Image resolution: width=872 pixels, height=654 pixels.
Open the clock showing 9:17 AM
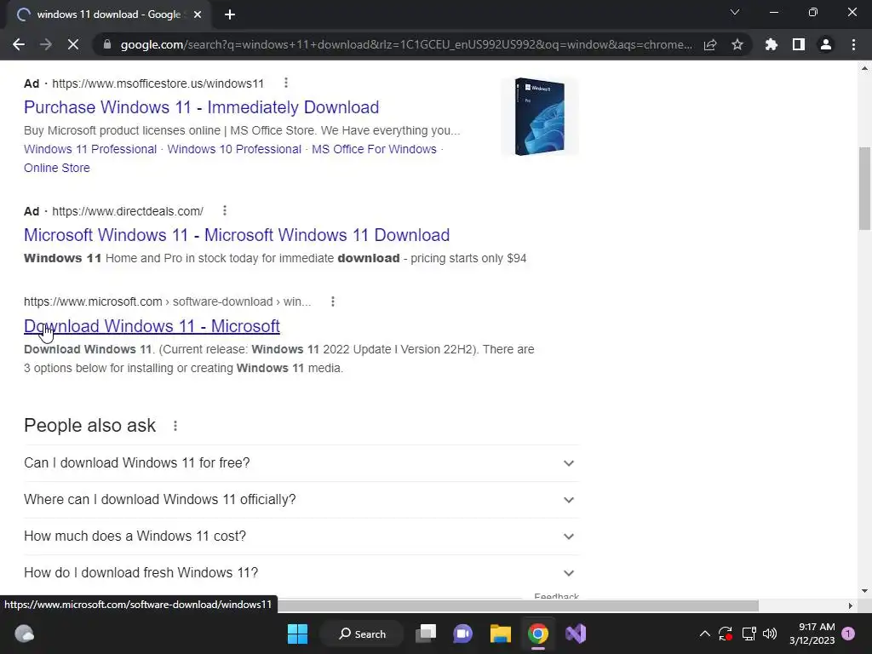coord(812,634)
